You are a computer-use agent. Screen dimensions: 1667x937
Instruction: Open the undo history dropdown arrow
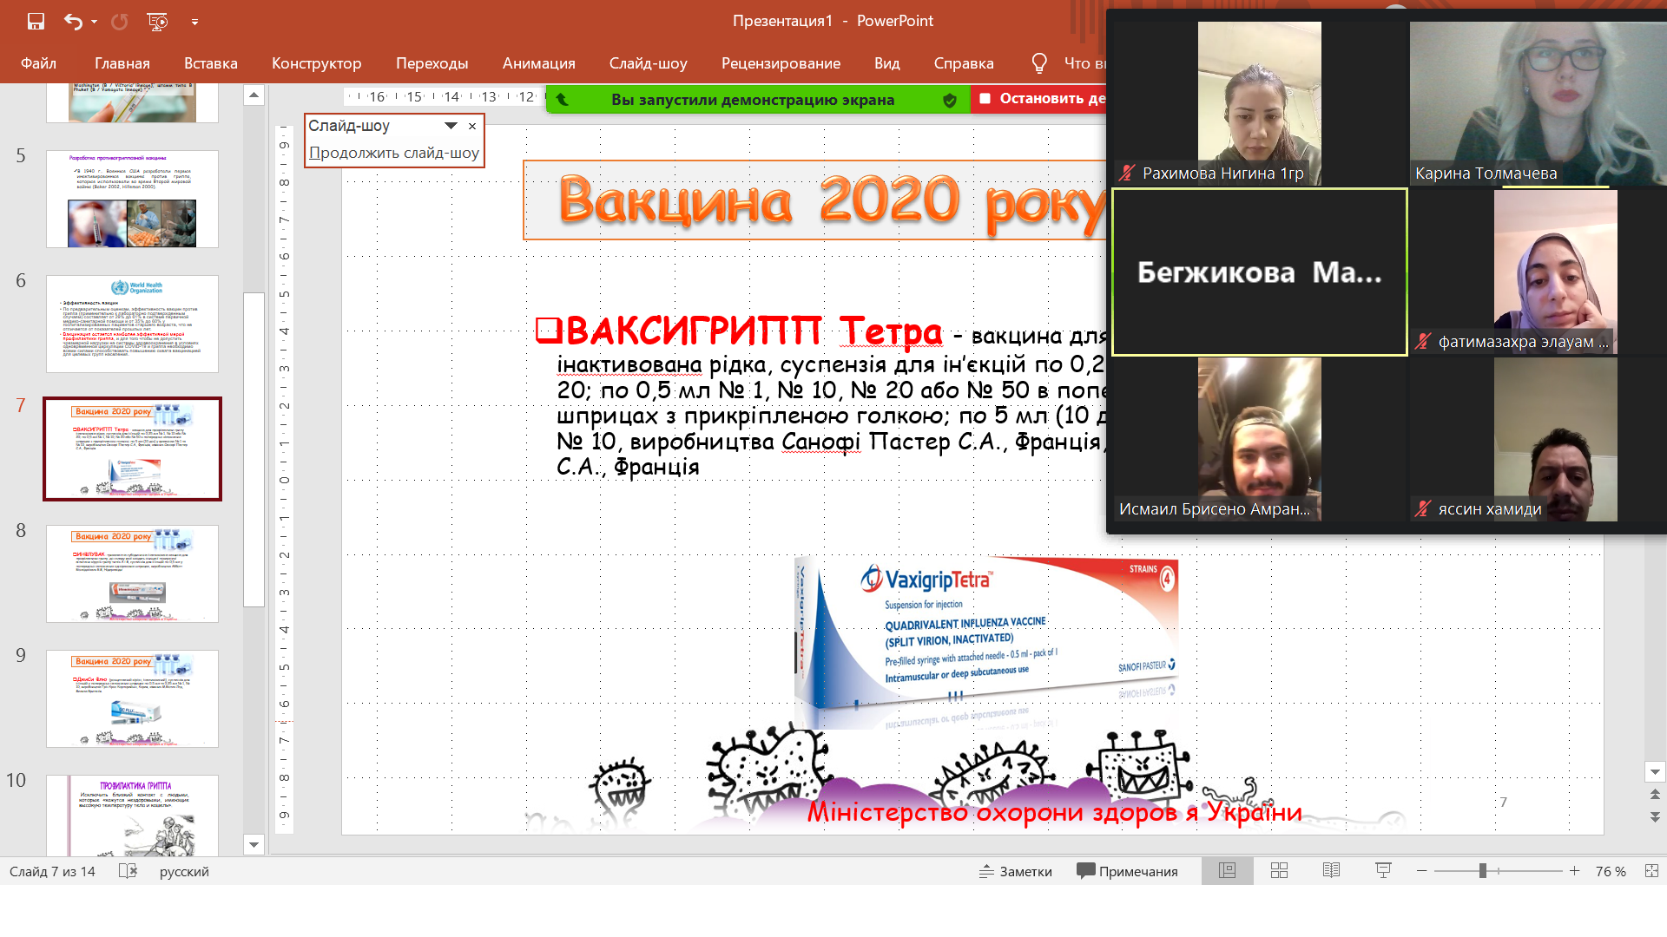click(94, 23)
